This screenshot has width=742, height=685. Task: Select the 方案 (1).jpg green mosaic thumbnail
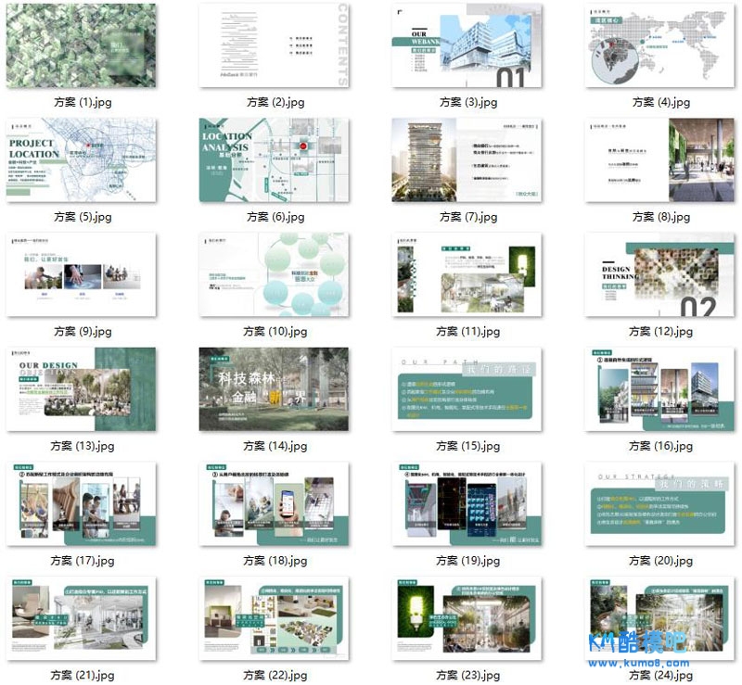(82, 45)
